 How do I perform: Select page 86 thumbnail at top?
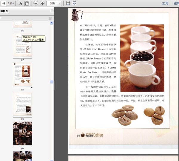point(22,25)
